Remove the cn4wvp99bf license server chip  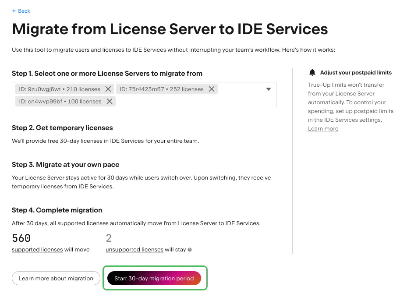click(x=110, y=101)
